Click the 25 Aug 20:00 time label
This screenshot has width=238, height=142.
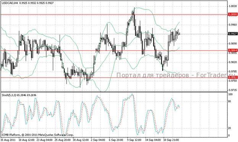coord(63,140)
